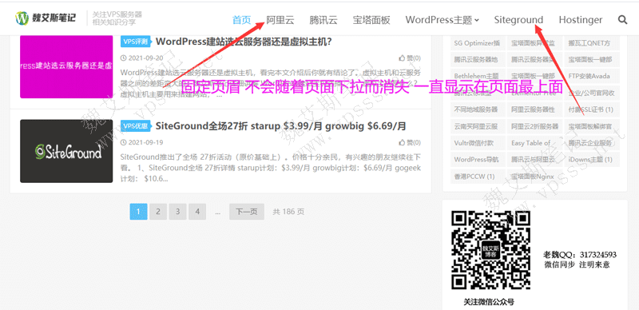Open the search magnifier icon in header
639x310 pixels.
coord(622,20)
